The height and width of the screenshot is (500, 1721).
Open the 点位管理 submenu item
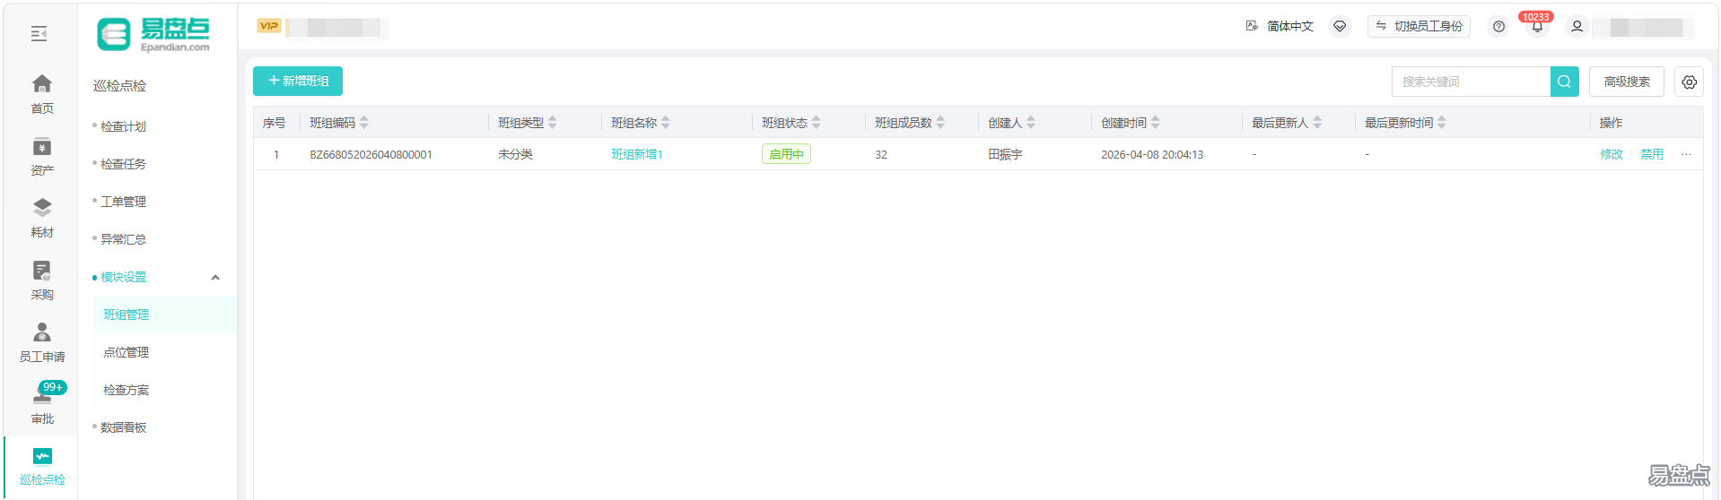point(126,352)
